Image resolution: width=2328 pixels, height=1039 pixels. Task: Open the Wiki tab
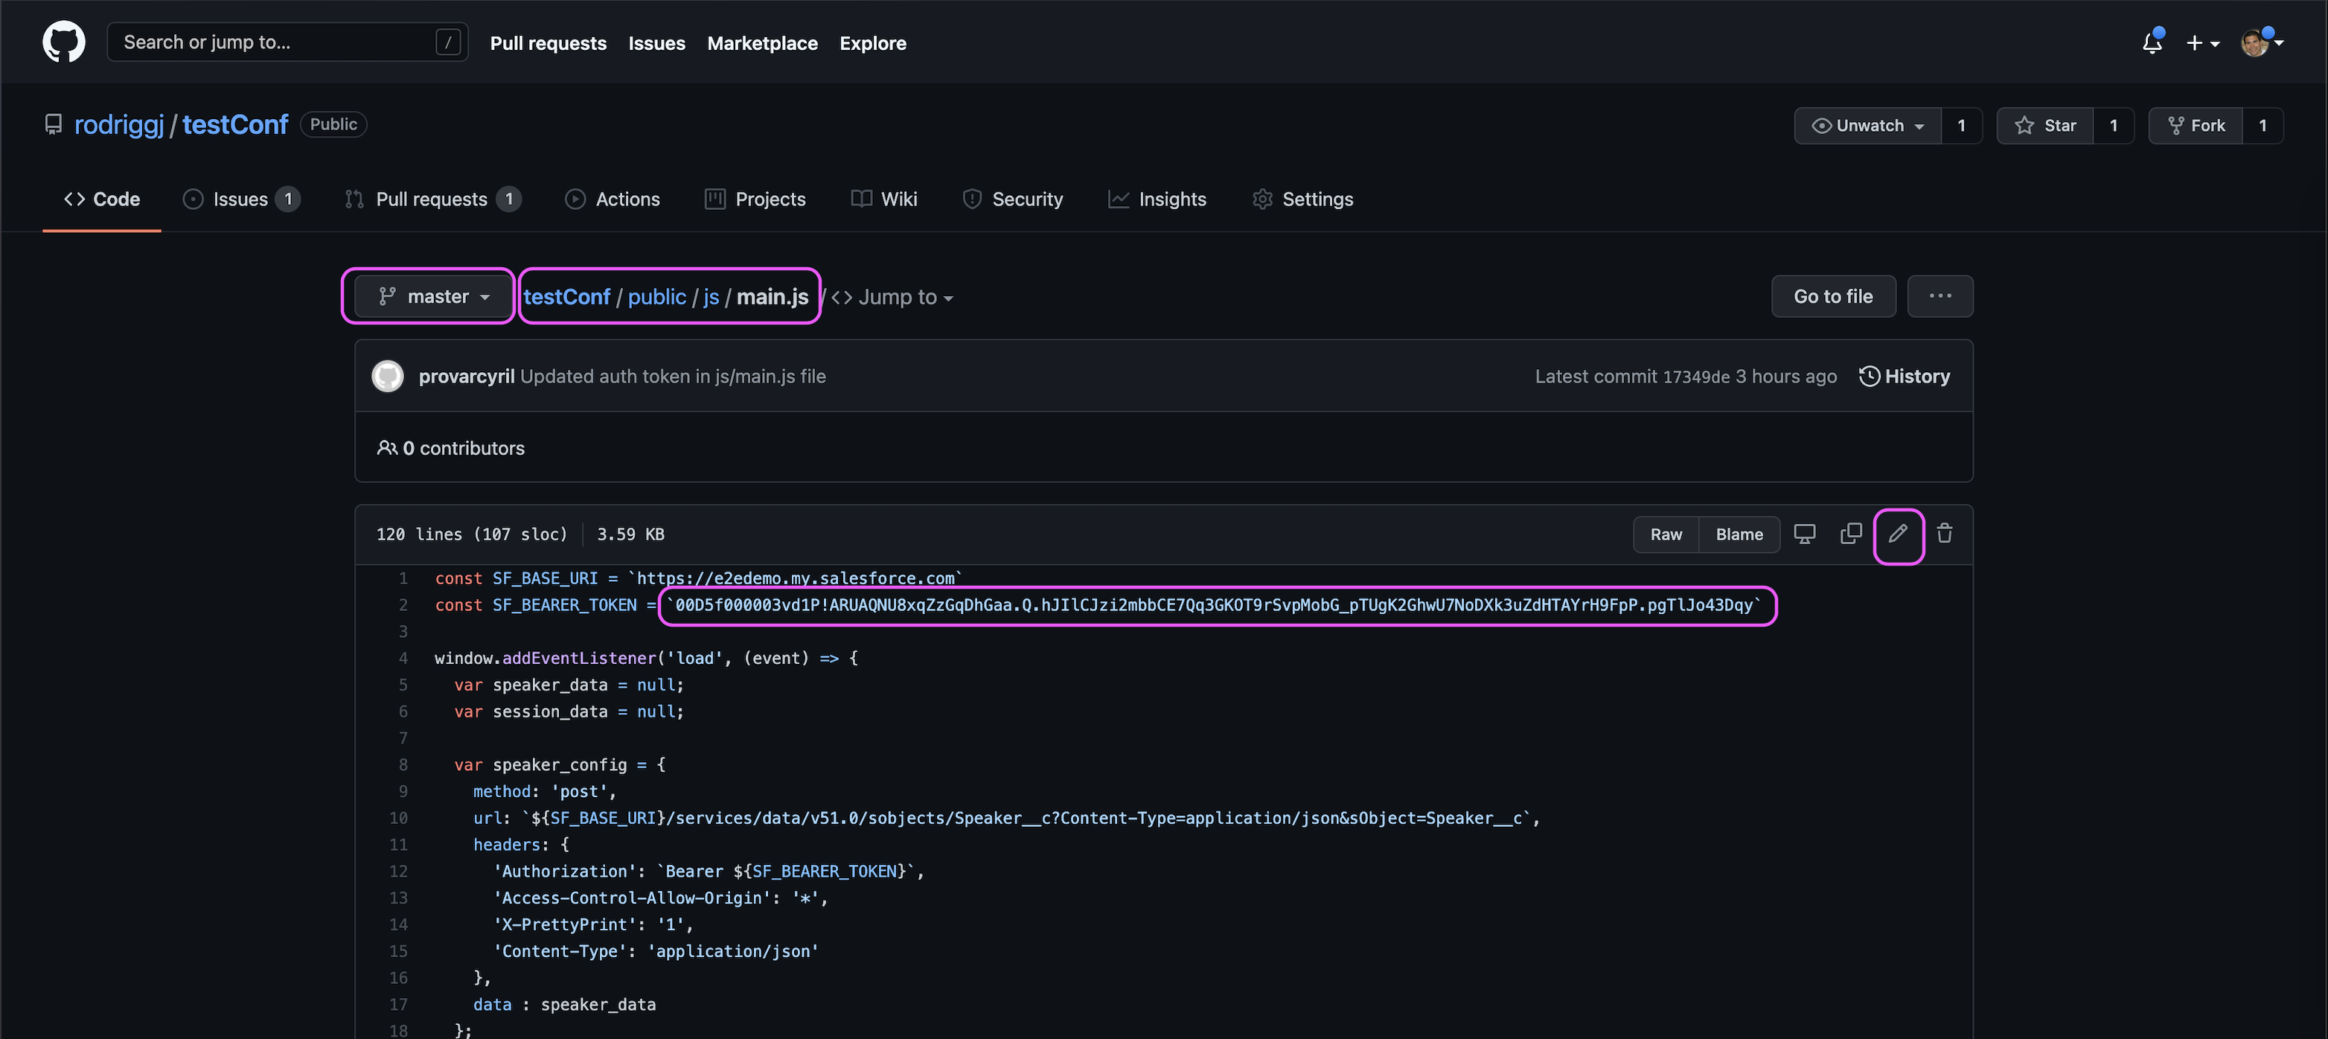coord(884,199)
